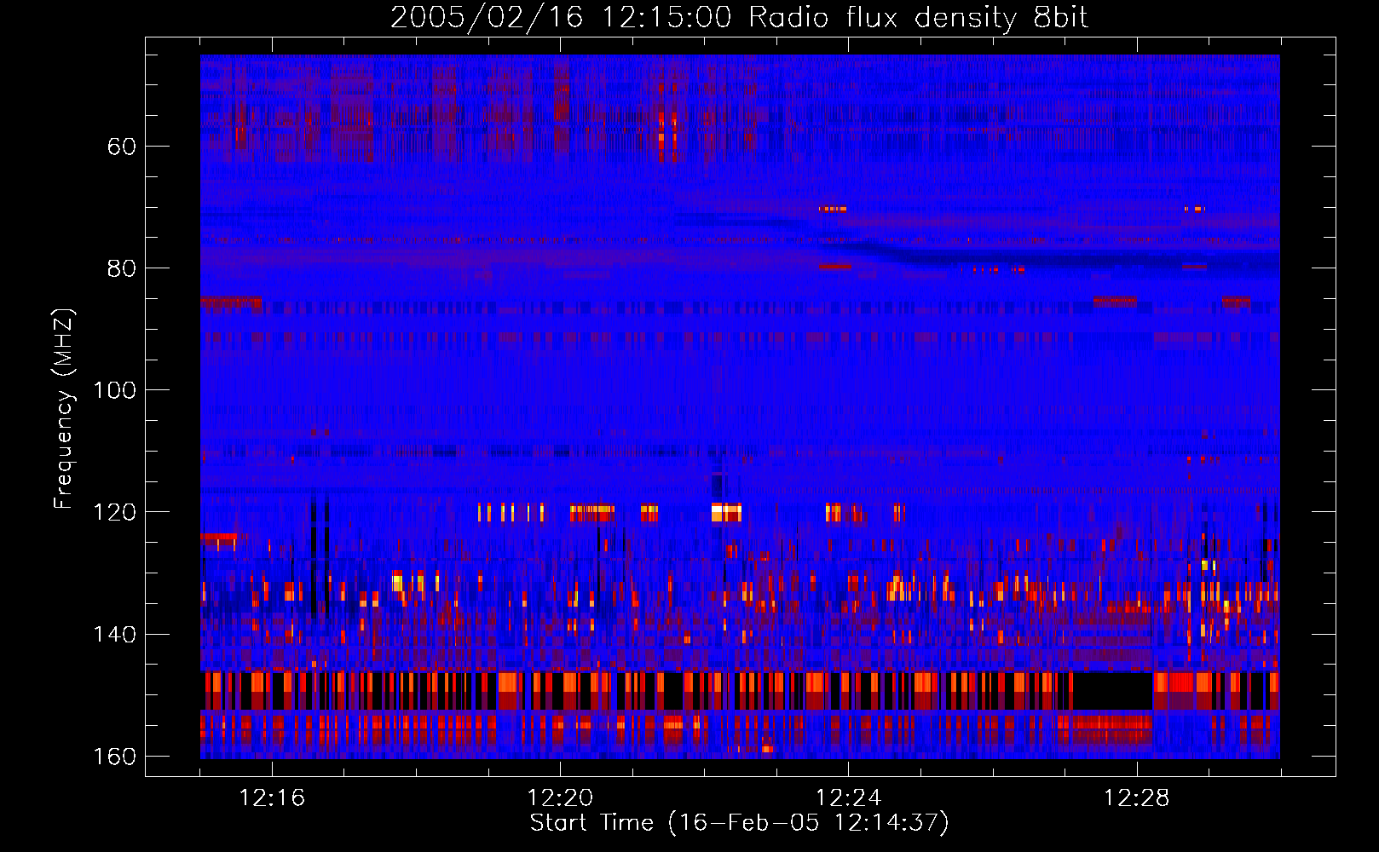Click the 160 frequency tick label

click(x=114, y=757)
